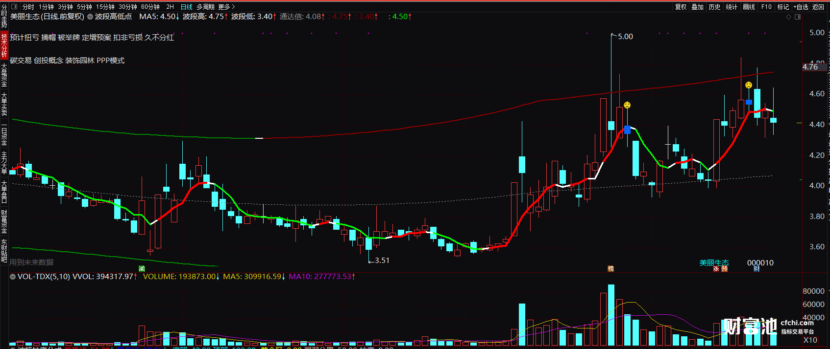Click the 美丽生态 stock name label
The image size is (830, 349).
[x=714, y=263]
